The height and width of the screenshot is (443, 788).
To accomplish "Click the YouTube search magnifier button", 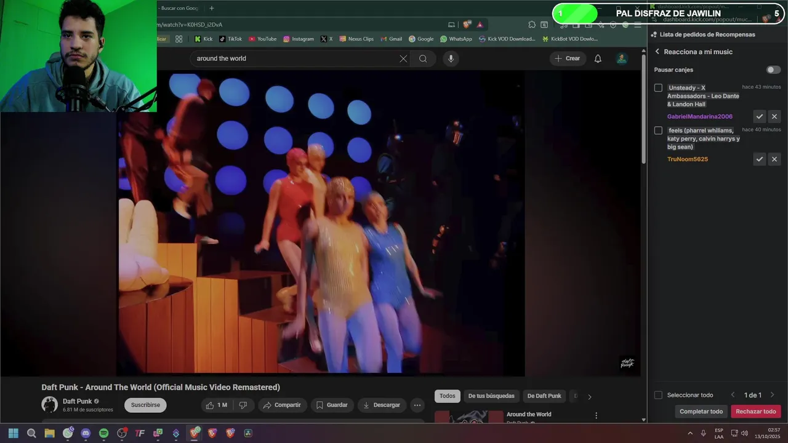I will pos(423,58).
